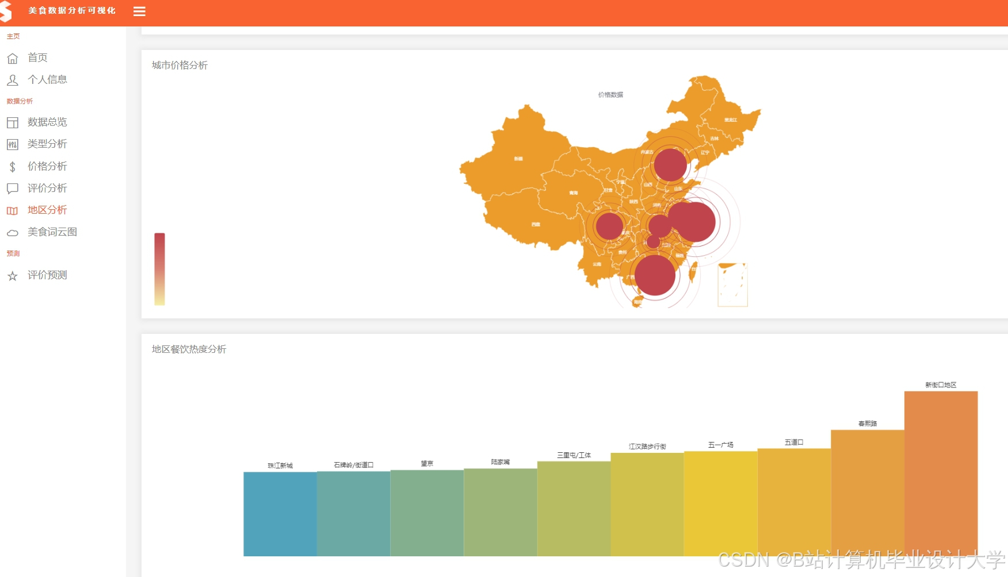This screenshot has height=577, width=1008.
Task: Click the 评价预测 link under 预测
Action: pyautogui.click(x=48, y=275)
